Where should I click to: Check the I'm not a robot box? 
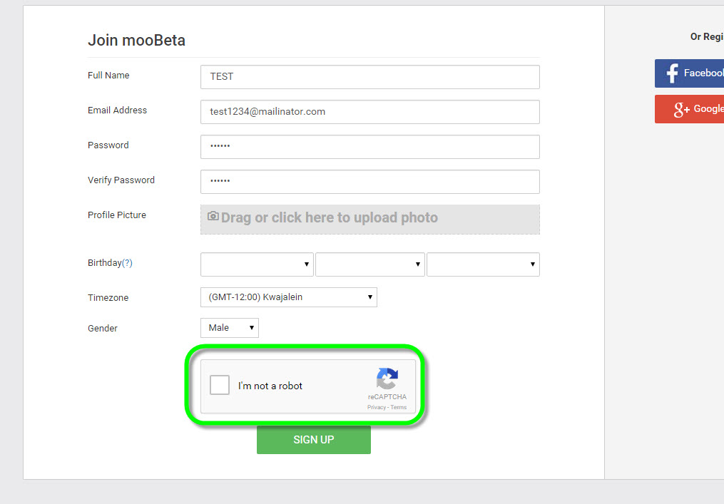(220, 386)
